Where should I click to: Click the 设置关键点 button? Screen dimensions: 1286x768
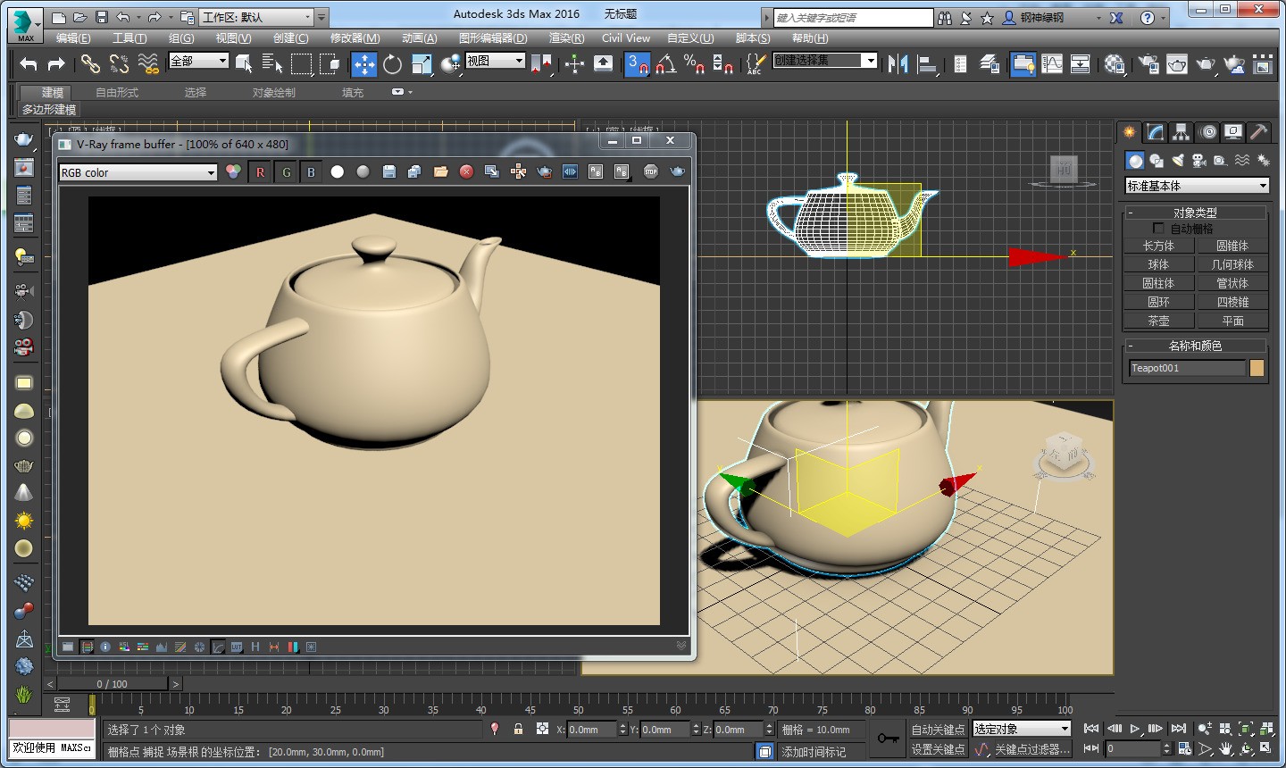coord(938,749)
